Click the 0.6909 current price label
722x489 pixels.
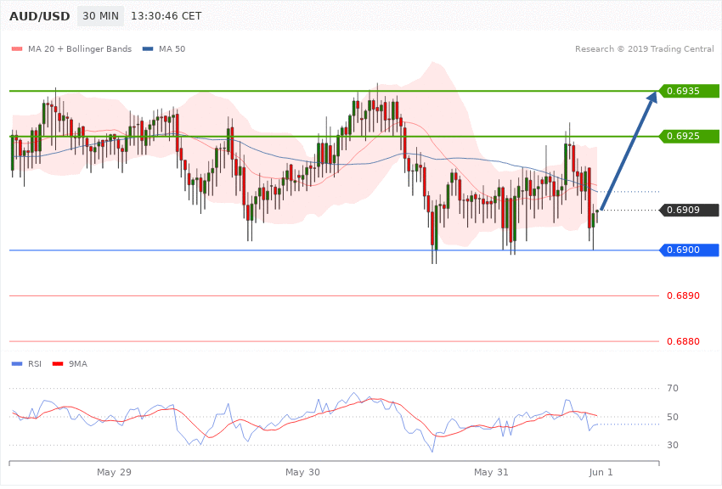tap(690, 211)
